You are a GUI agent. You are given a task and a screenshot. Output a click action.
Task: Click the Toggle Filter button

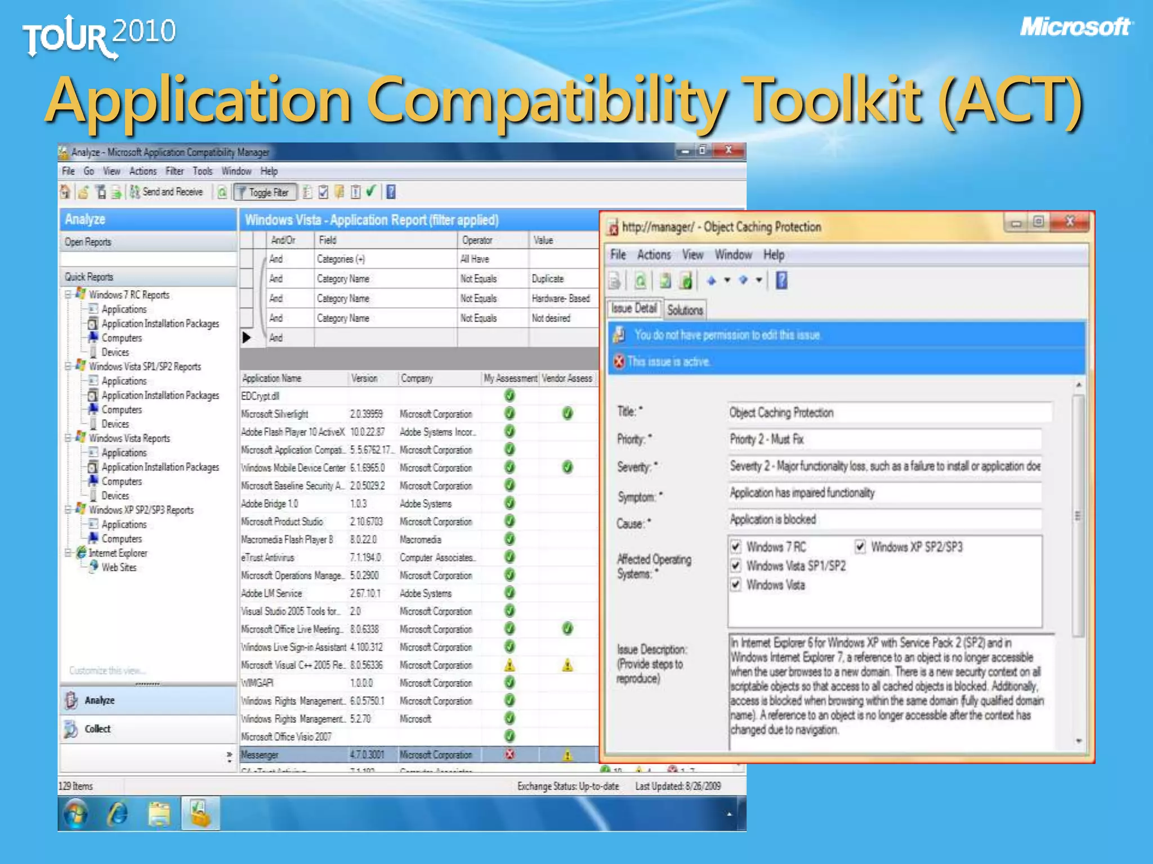pyautogui.click(x=265, y=192)
